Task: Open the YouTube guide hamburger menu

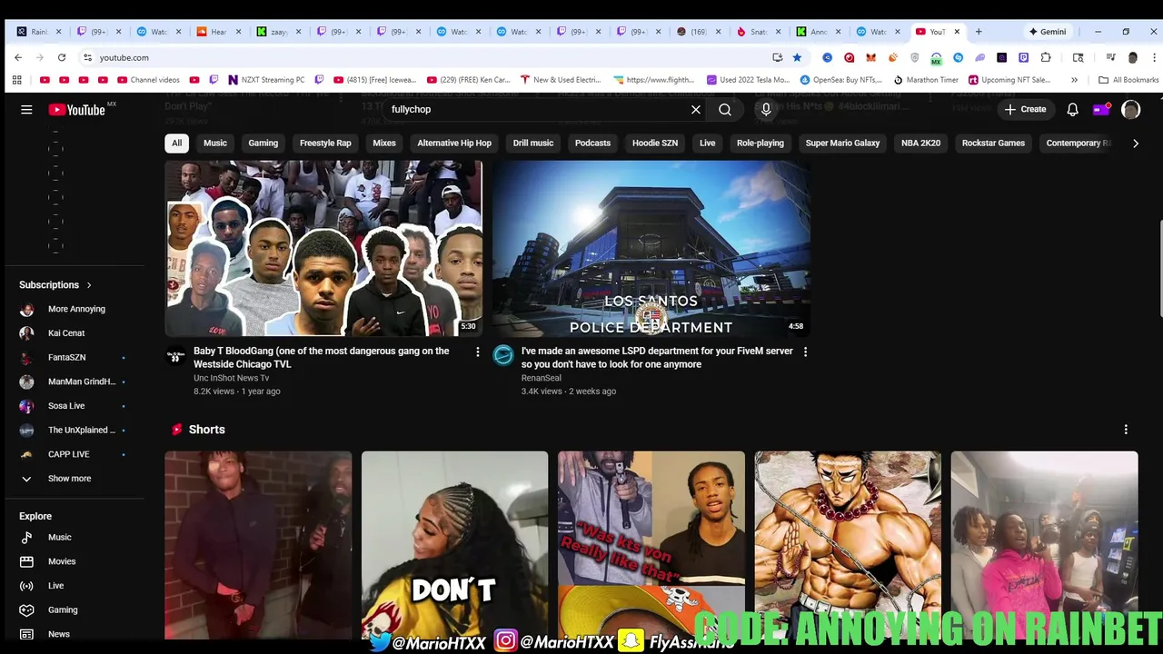Action: coord(26,109)
